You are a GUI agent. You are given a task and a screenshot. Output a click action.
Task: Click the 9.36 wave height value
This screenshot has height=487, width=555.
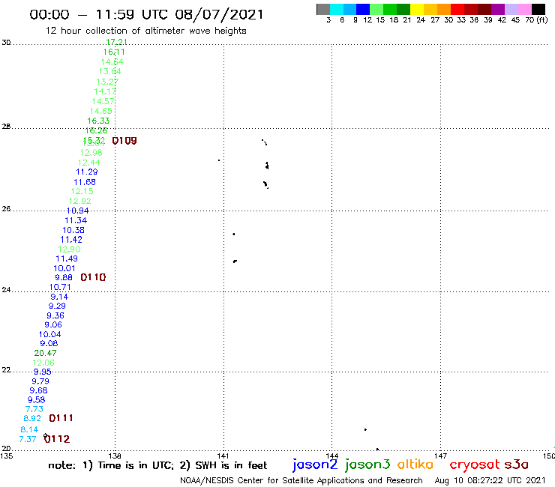tap(55, 315)
